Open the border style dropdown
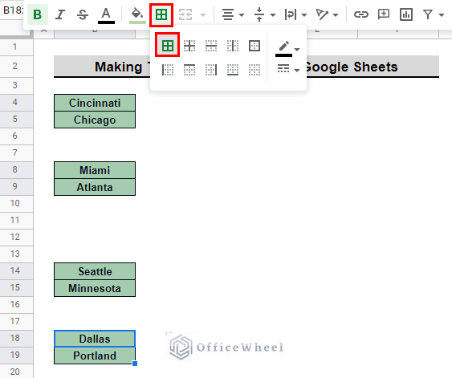 point(288,69)
